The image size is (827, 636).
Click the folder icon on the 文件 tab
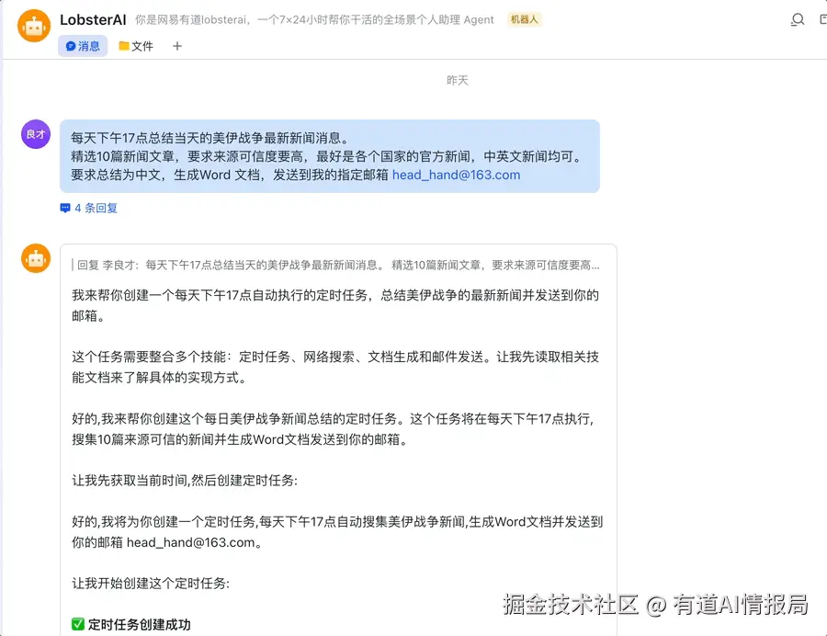122,46
